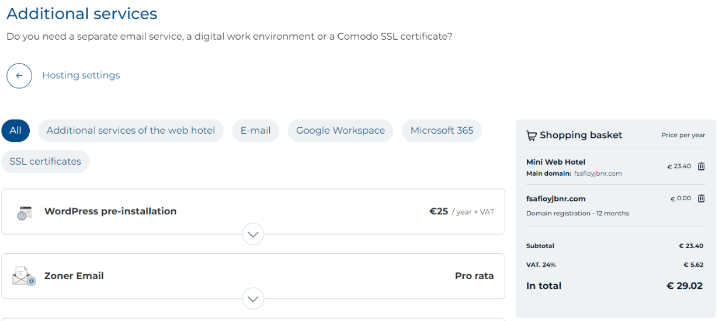Click the Subtotal € 23.40 amount

[x=691, y=246]
